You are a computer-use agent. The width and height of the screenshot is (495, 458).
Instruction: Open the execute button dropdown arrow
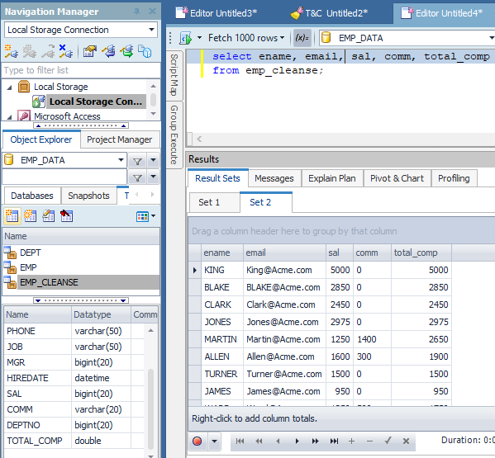(x=199, y=38)
